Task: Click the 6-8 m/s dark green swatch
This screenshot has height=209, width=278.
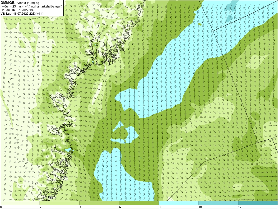Action: click(x=139, y=203)
